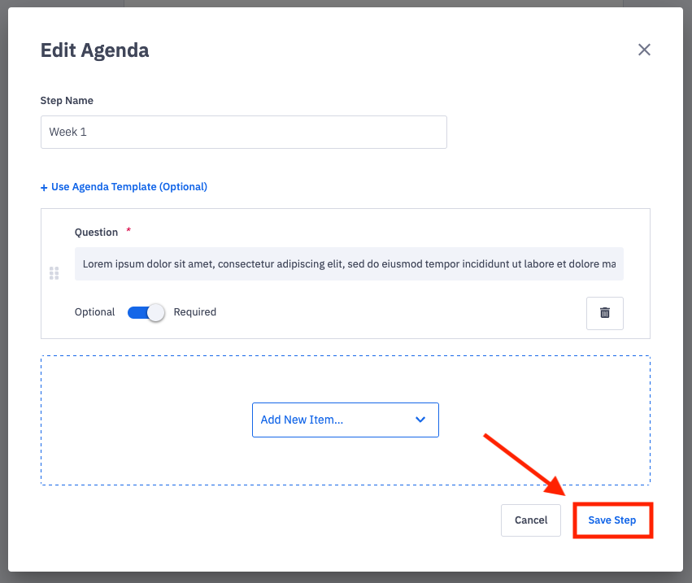Click the Save Step button

pos(612,520)
